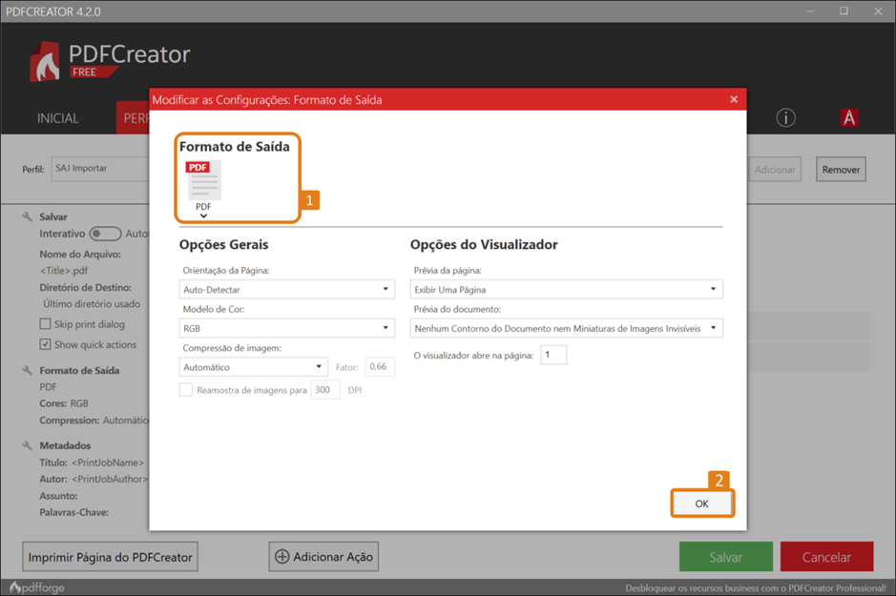896x596 pixels.
Task: Click the info circle icon
Action: coord(785,117)
